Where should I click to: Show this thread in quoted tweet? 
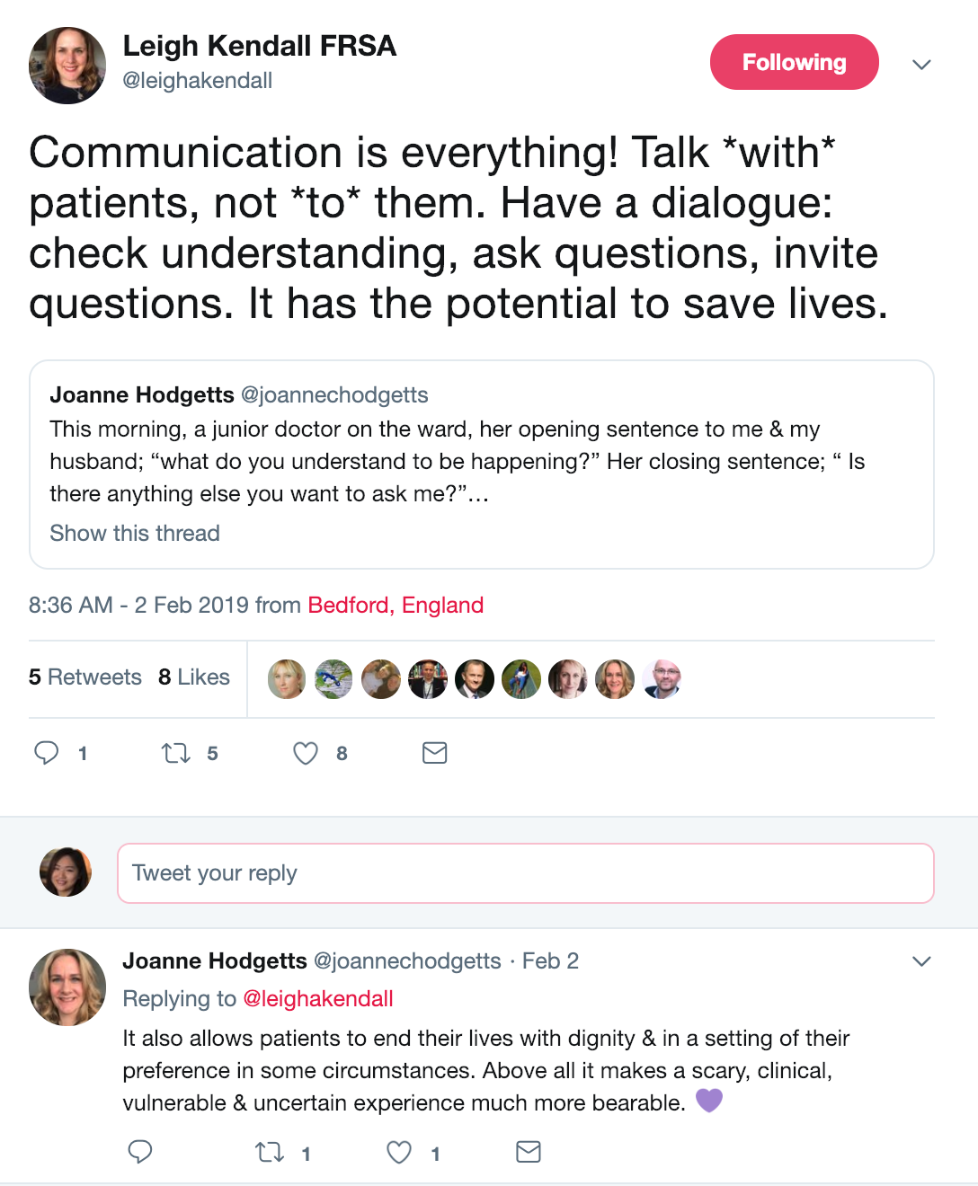[135, 533]
